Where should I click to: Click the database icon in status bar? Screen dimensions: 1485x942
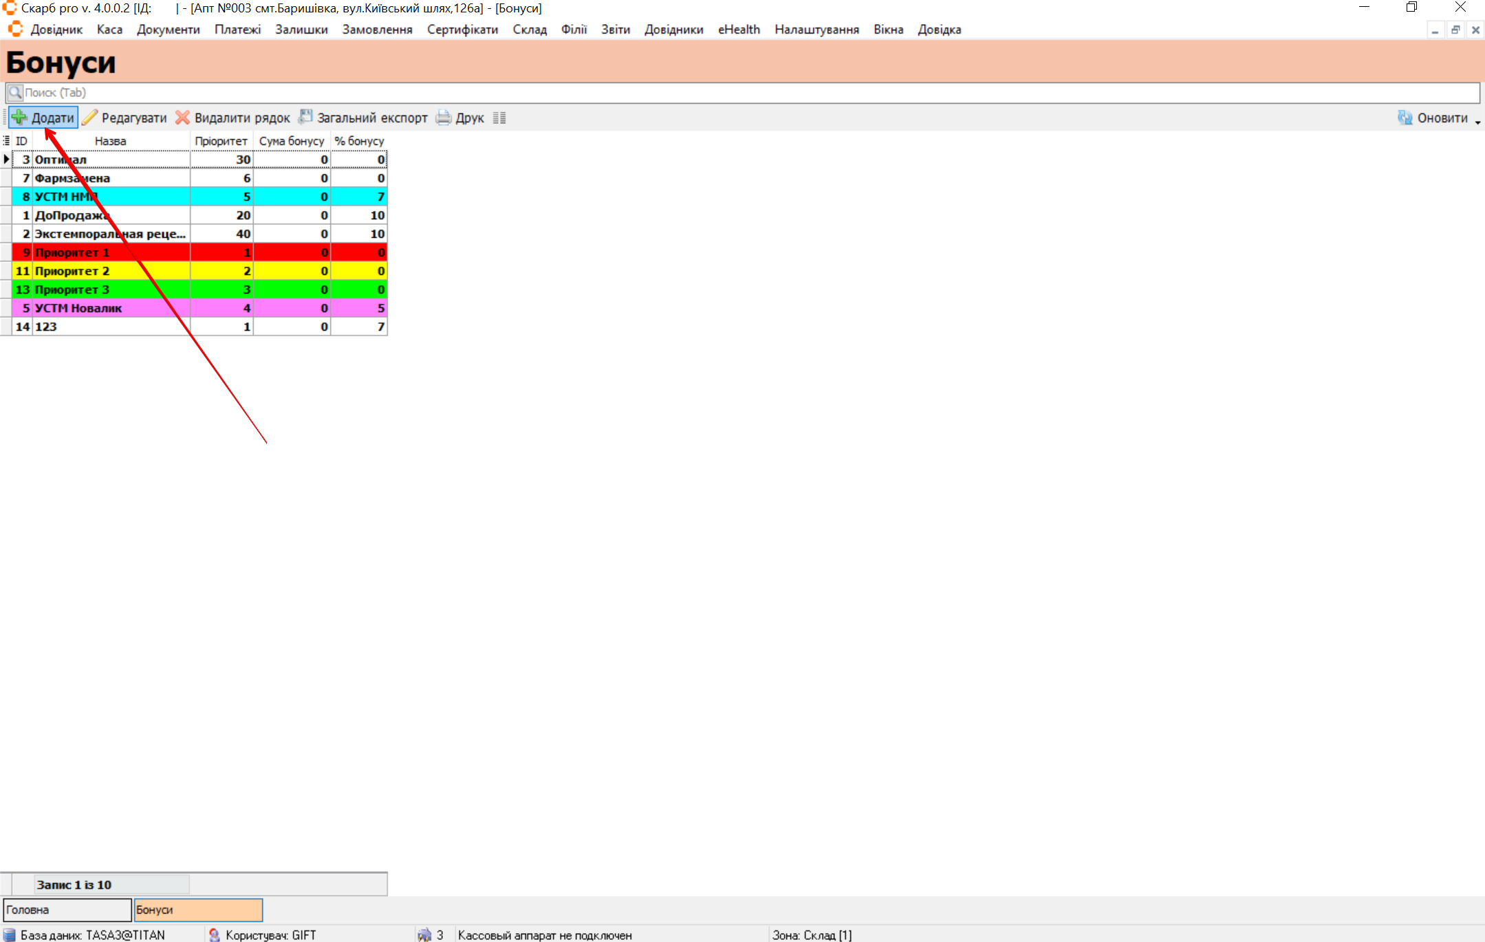10,935
